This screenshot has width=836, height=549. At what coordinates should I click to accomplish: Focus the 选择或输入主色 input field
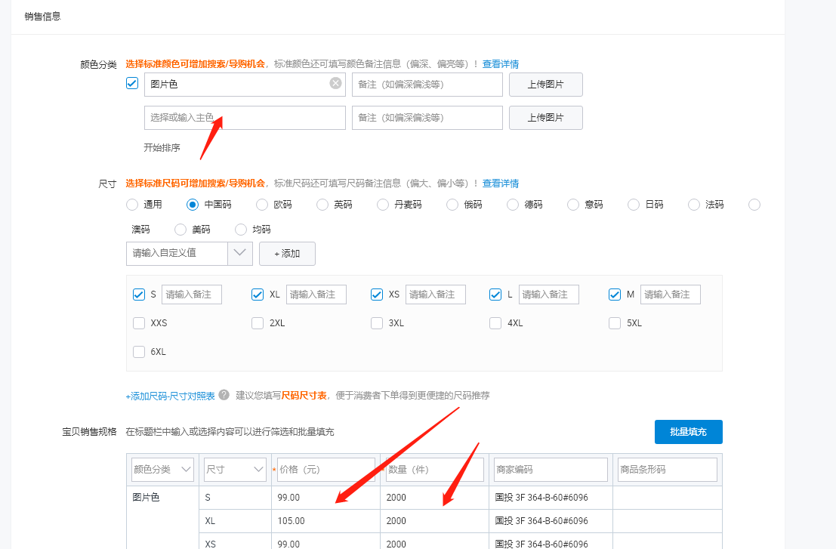click(245, 118)
